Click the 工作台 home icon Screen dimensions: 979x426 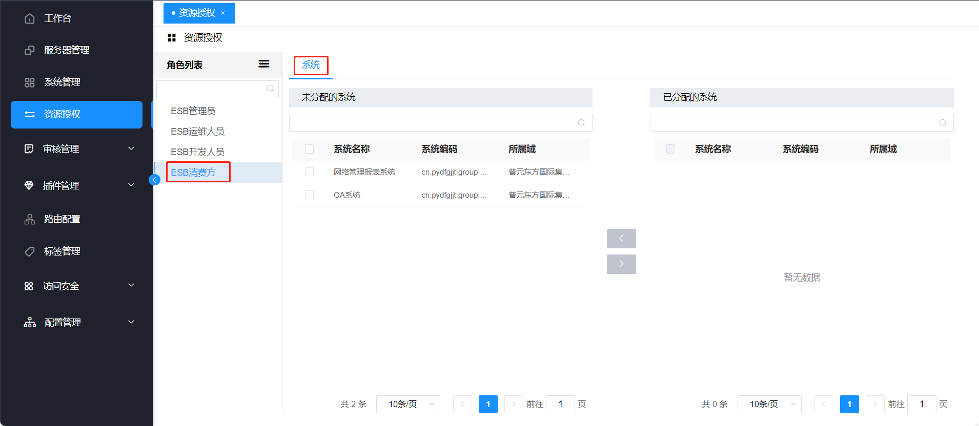pyautogui.click(x=30, y=18)
